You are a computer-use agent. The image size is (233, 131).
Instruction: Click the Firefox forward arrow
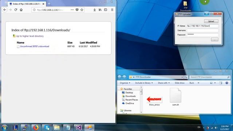(x=10, y=10)
